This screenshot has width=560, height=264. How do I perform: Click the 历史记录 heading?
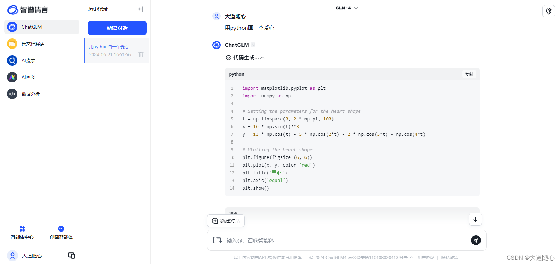(98, 9)
